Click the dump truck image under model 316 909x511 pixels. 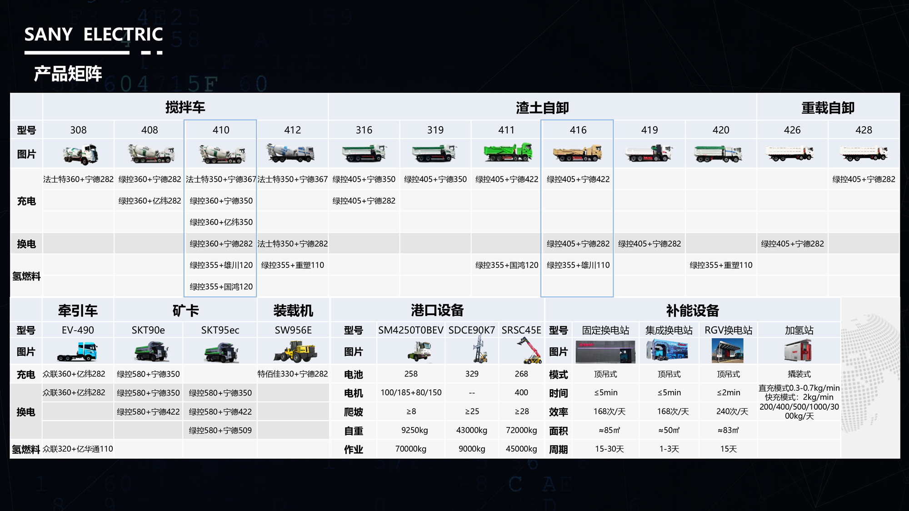[x=364, y=154]
